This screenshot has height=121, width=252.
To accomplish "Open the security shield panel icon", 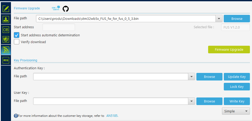I will tap(6, 39).
